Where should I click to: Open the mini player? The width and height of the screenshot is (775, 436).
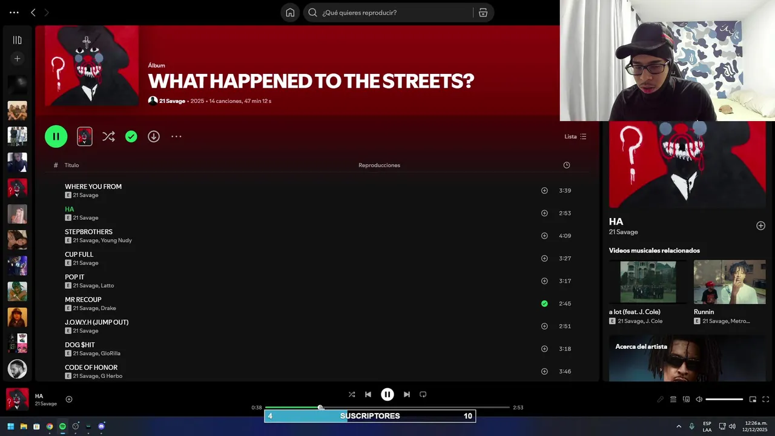pyautogui.click(x=753, y=399)
